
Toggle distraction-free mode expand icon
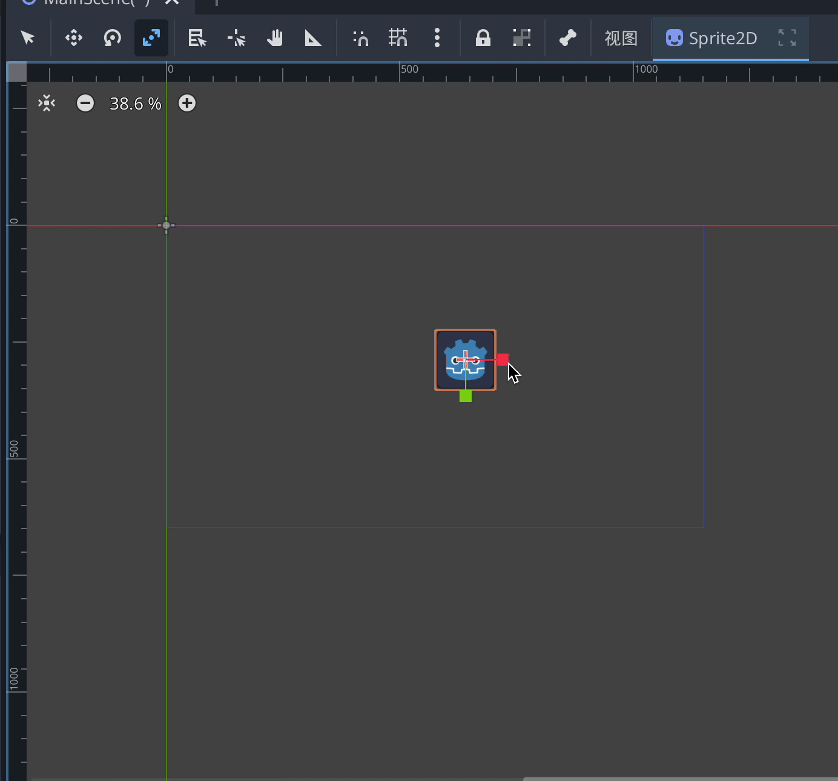787,38
